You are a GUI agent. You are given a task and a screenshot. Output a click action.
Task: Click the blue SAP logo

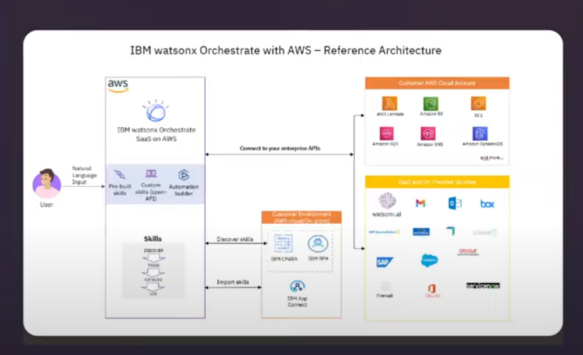tap(385, 262)
